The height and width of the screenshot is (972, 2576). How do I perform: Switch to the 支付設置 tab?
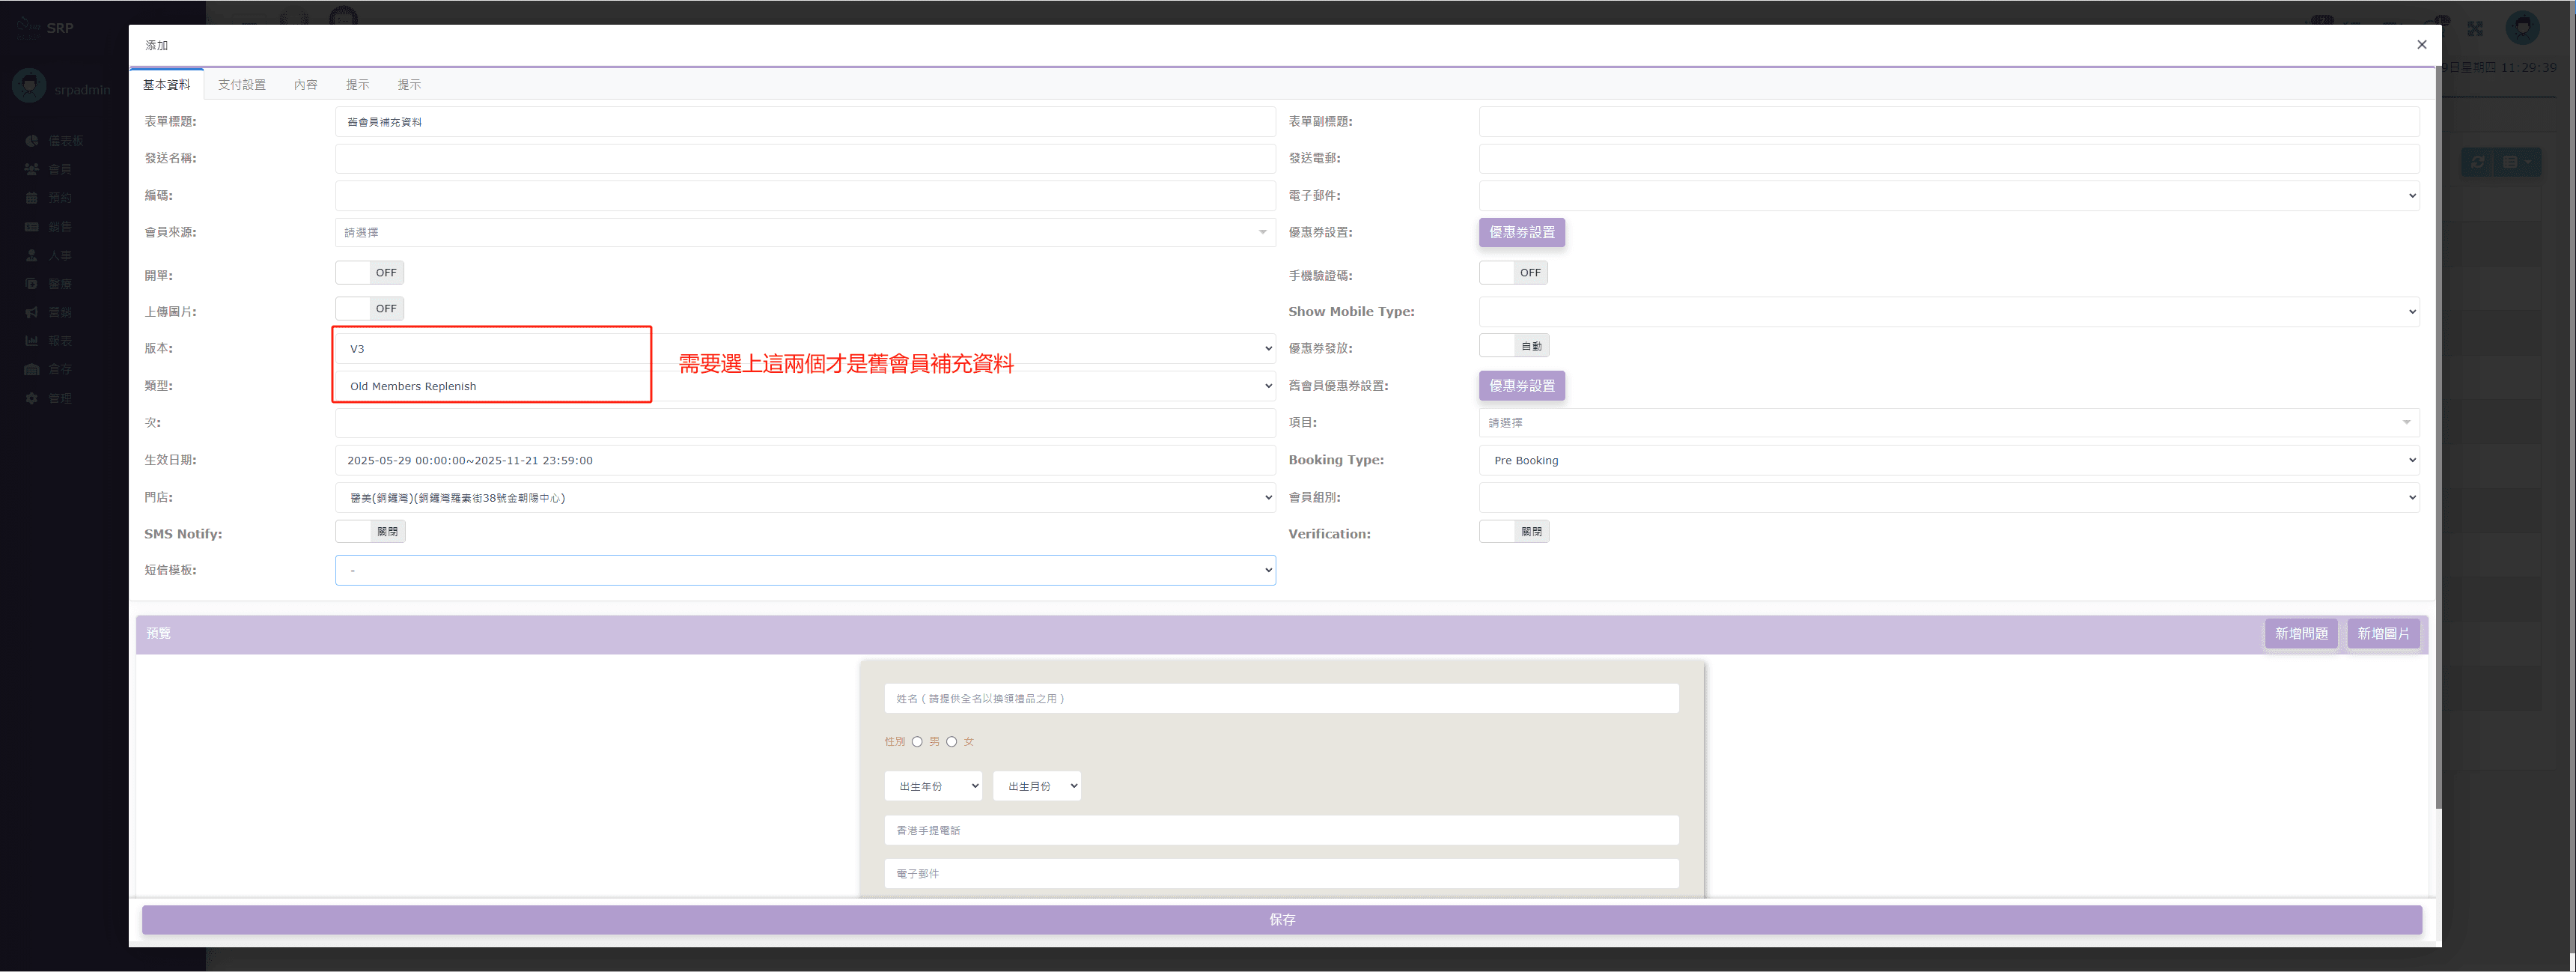tap(242, 85)
